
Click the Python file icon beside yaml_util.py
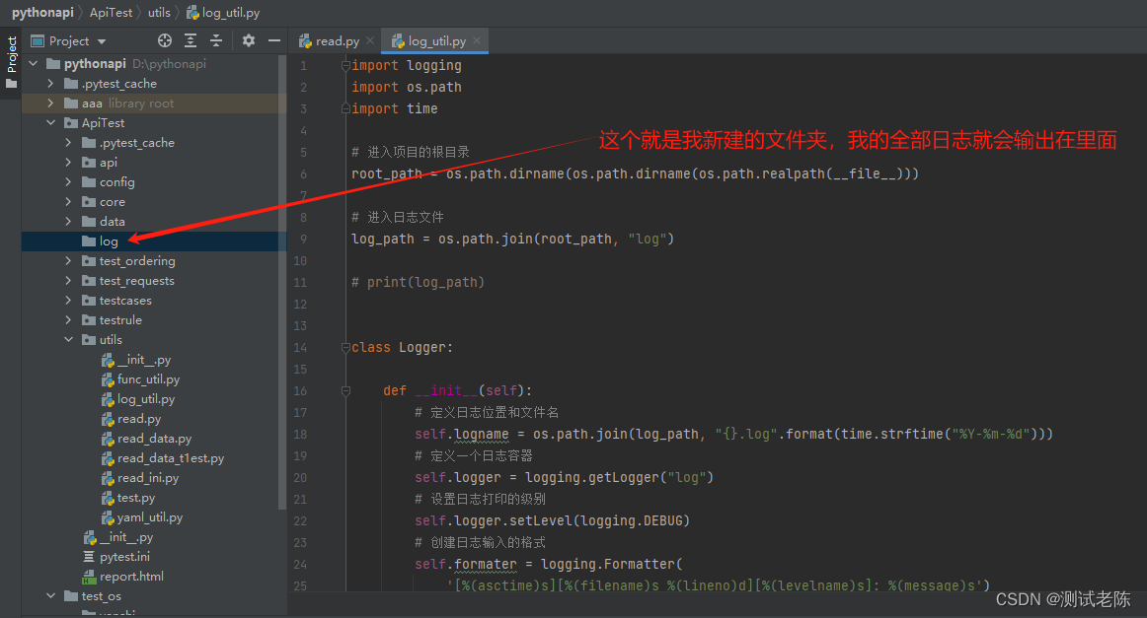pyautogui.click(x=108, y=517)
